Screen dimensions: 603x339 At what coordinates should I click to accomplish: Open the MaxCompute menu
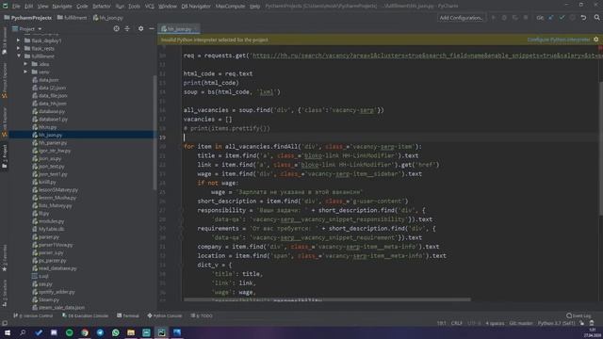click(x=230, y=7)
